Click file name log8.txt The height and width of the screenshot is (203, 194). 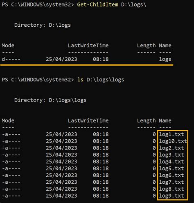[x=171, y=189]
